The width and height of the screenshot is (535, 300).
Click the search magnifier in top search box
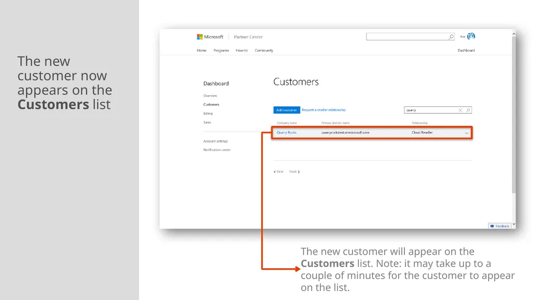coord(451,37)
